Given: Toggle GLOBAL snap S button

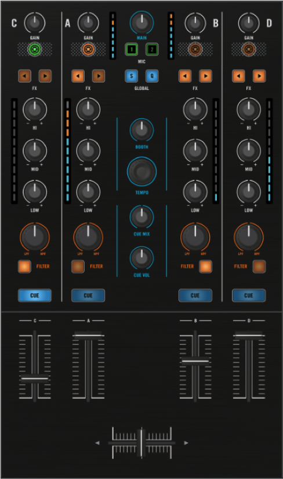Looking at the screenshot, I should pos(132,76).
